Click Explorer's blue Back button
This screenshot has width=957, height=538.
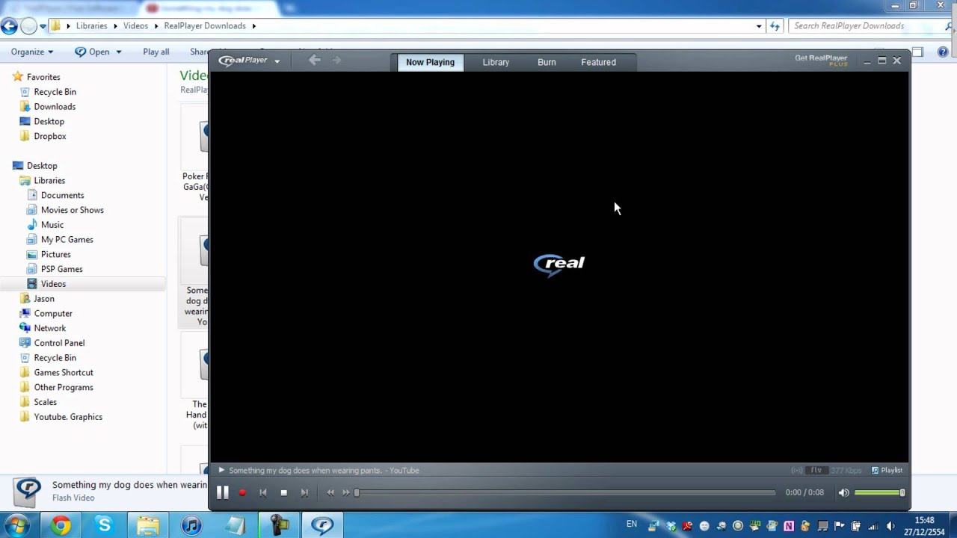pos(9,26)
